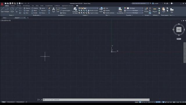
Task: Click the Rendre courant layer button
Action: coord(93,10)
